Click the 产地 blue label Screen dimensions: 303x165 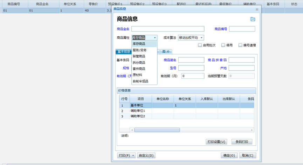[223, 68]
